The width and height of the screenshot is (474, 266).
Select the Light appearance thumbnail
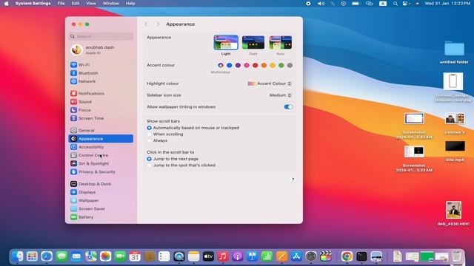click(226, 43)
